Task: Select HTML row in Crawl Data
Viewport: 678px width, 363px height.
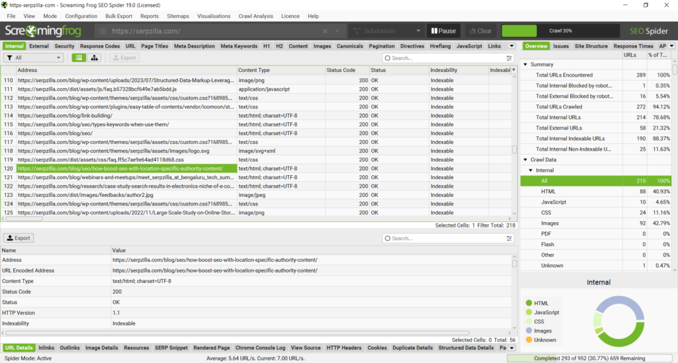Action: [596, 192]
